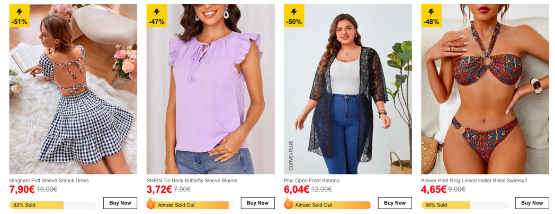Screen dimensions: 555x214
Task: Click the -51% flash sale badge
Action: [x=20, y=16]
